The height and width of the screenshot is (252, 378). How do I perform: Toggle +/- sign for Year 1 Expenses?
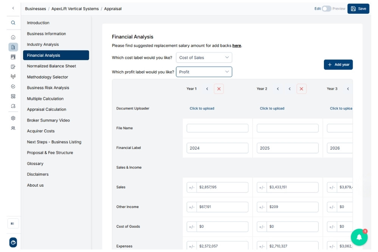[192, 246]
